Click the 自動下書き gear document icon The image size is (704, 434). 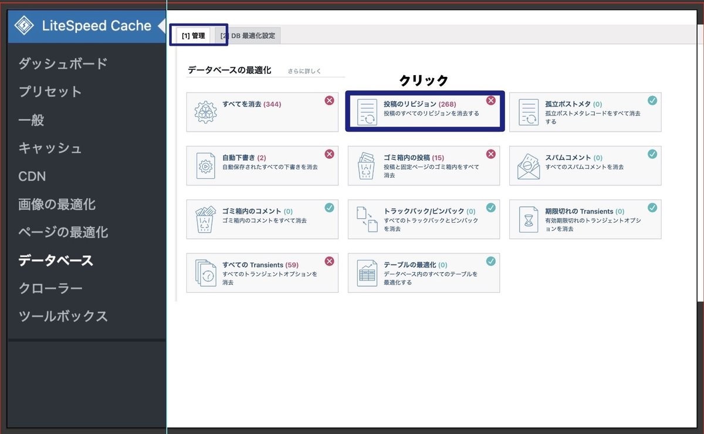pos(205,166)
